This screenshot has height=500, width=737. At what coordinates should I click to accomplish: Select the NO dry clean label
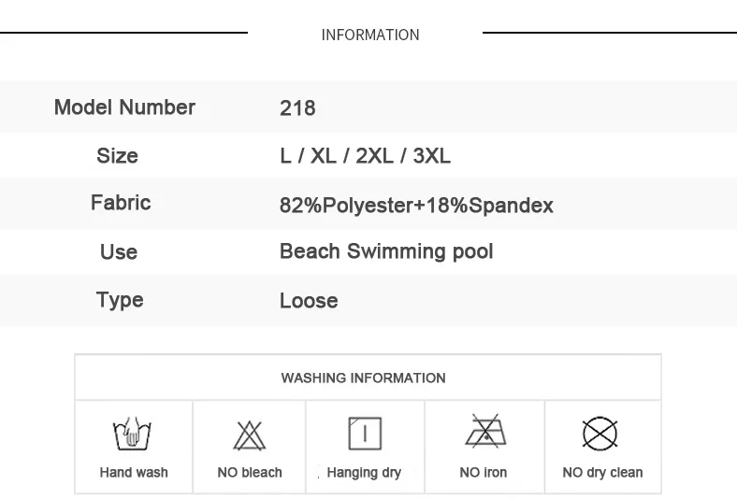(x=602, y=473)
